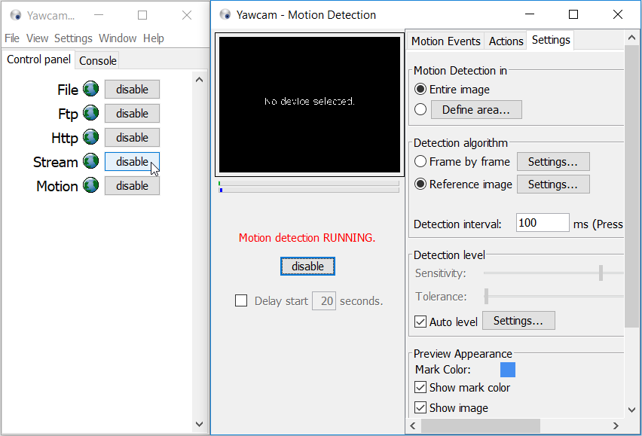
Task: Click control panel scroll up arrow
Action: pos(200,80)
